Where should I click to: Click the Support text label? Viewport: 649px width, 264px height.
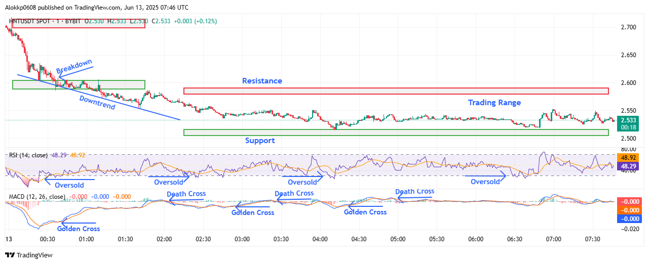click(260, 141)
